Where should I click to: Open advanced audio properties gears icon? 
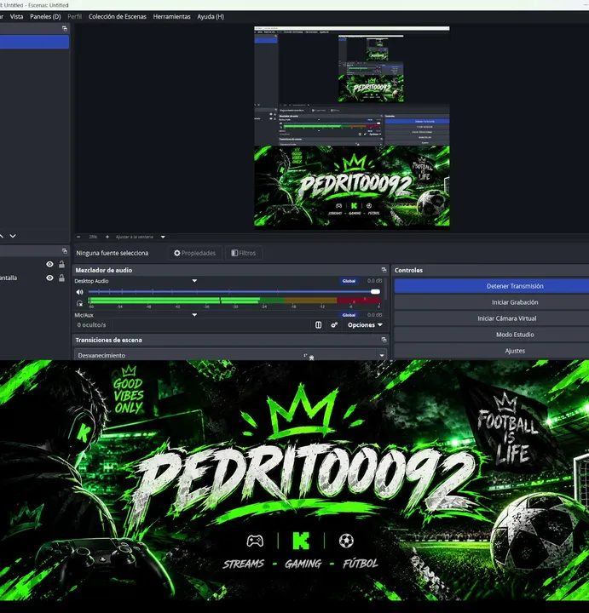point(334,325)
